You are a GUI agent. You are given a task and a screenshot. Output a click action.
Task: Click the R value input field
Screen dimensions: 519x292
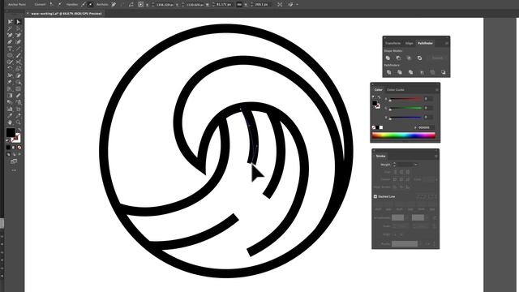coord(428,99)
